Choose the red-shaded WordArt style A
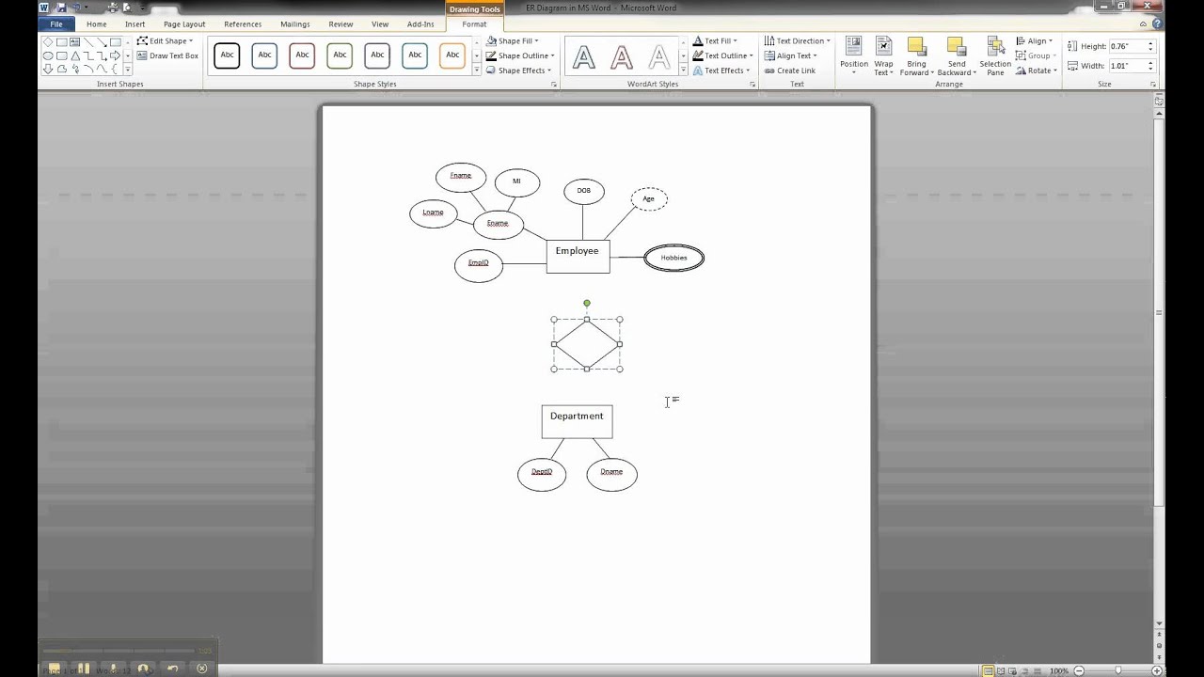Screen dimensions: 1204x677 [x=622, y=57]
